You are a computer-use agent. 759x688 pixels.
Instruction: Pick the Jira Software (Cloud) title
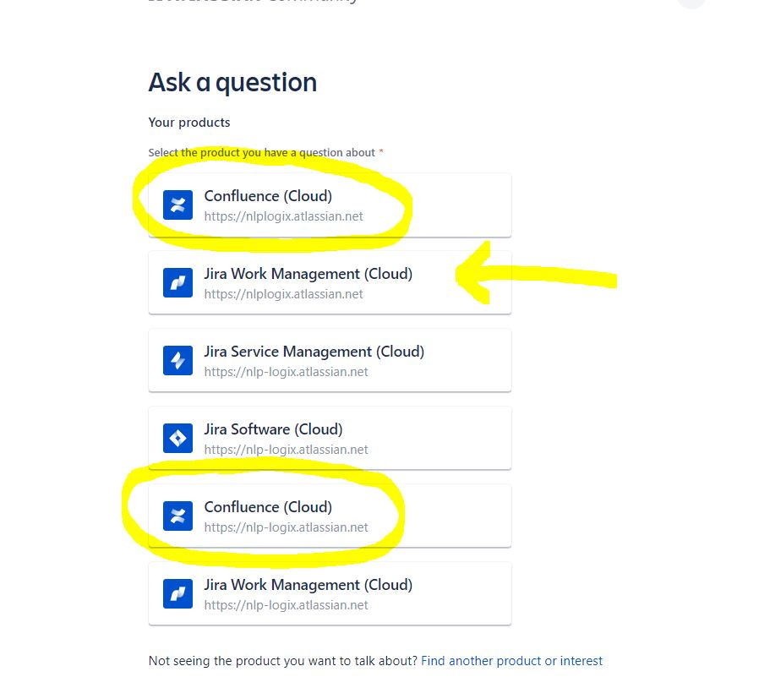tap(274, 429)
